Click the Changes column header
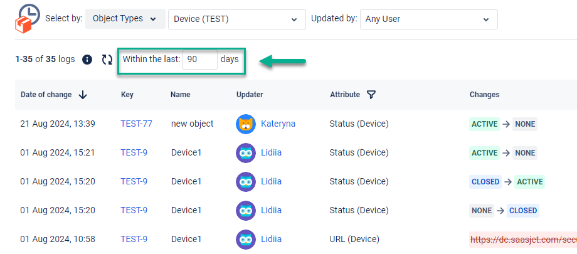 click(484, 95)
